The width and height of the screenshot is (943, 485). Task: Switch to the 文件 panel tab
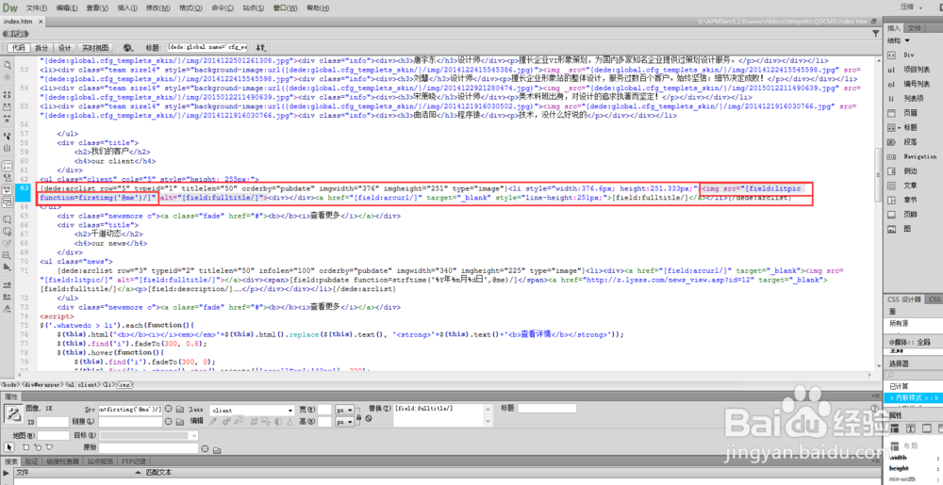tap(914, 27)
